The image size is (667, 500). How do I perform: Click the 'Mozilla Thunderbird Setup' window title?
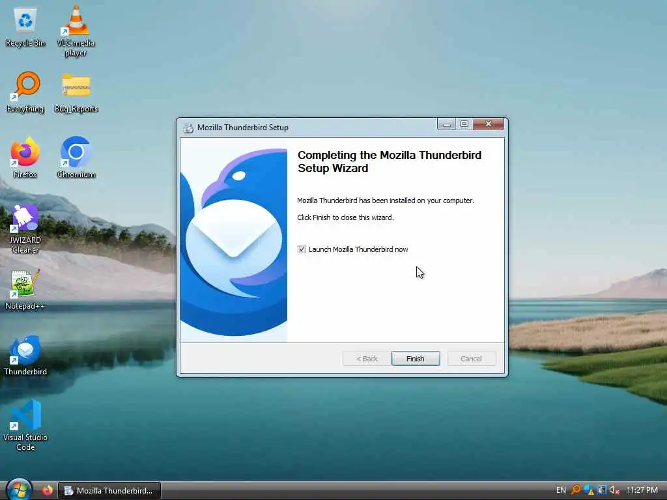coord(243,128)
